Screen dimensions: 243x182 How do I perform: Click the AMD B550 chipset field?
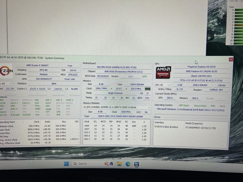click(x=123, y=72)
